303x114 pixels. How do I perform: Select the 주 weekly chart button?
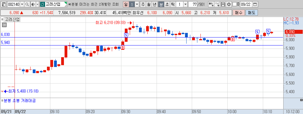[x=143, y=4]
